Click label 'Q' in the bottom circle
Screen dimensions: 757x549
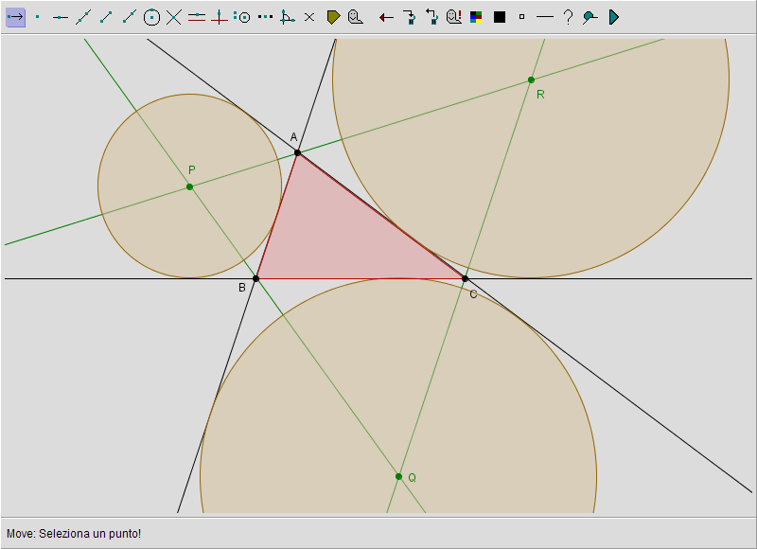tap(412, 478)
